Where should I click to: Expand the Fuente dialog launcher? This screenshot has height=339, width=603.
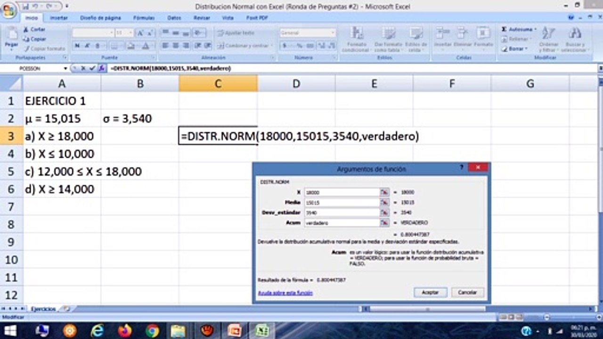coord(154,57)
